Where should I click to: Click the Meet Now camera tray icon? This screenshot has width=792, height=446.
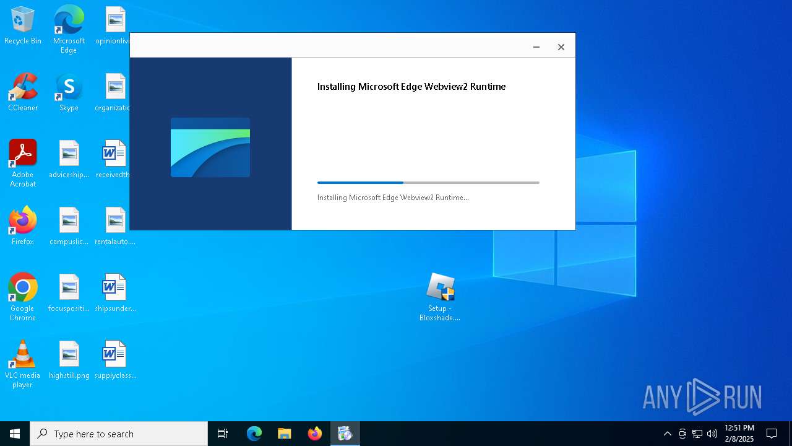pyautogui.click(x=682, y=434)
